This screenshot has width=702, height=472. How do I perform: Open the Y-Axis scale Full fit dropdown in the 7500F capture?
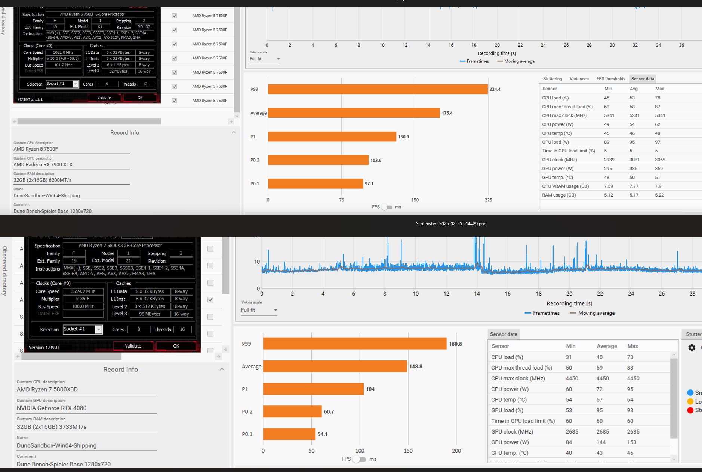265,59
